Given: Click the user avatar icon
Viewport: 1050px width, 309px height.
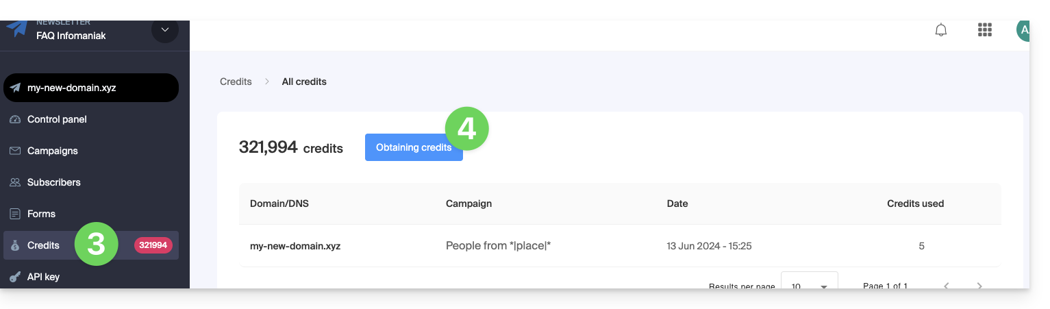Looking at the screenshot, I should 1023,30.
